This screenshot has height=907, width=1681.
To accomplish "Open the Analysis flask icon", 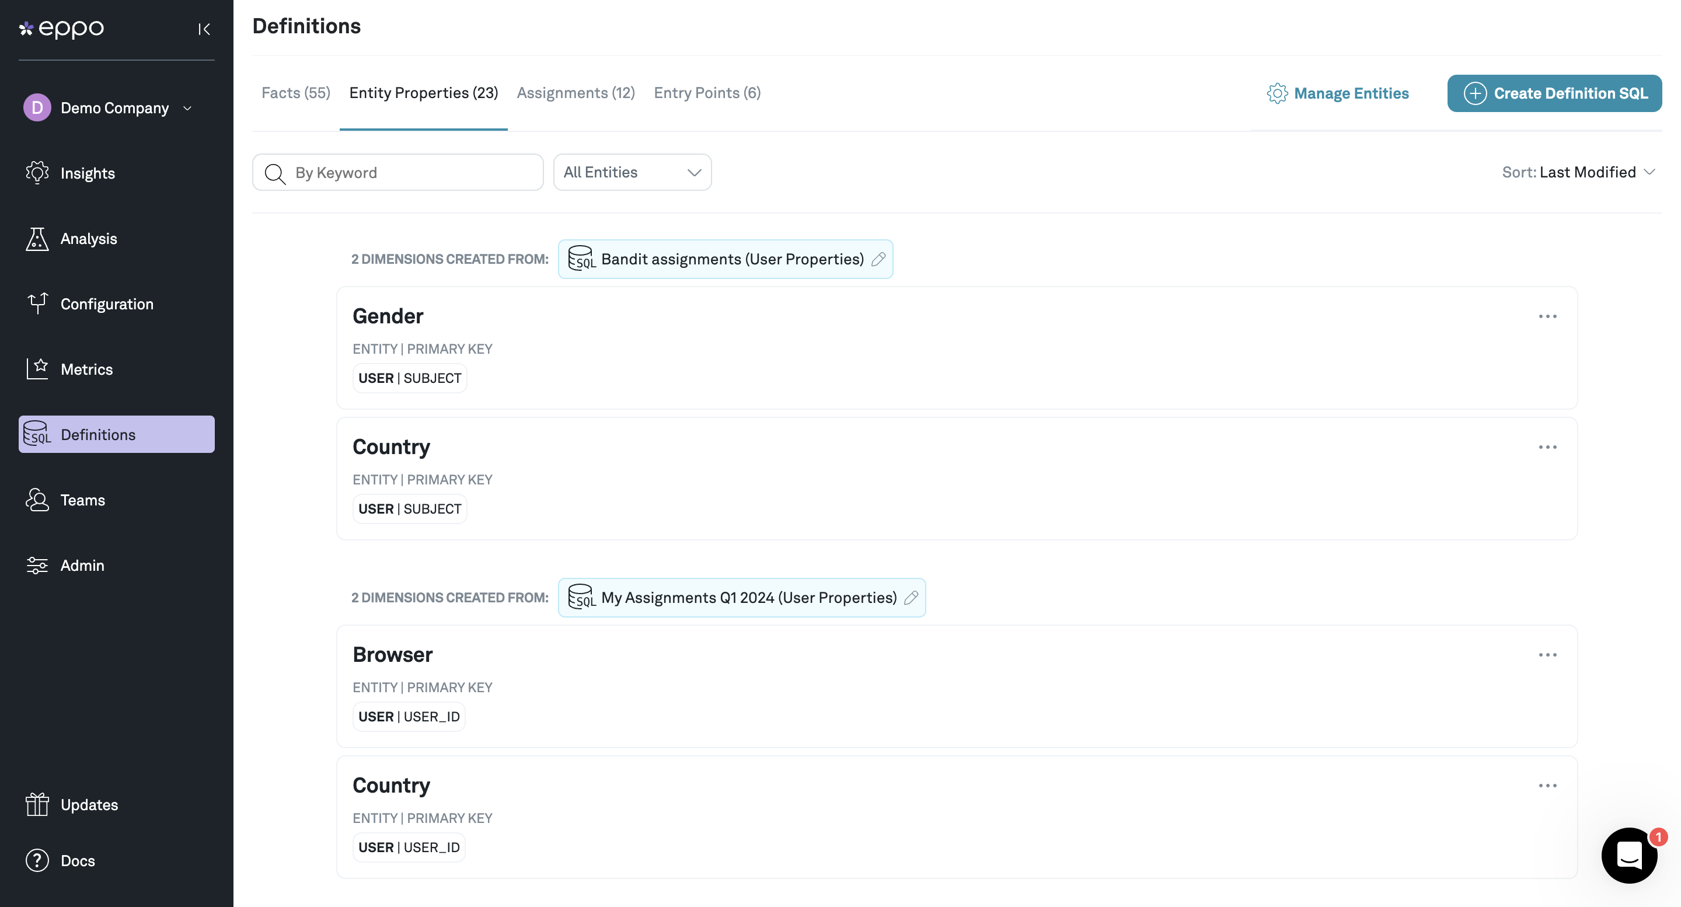I will [37, 239].
